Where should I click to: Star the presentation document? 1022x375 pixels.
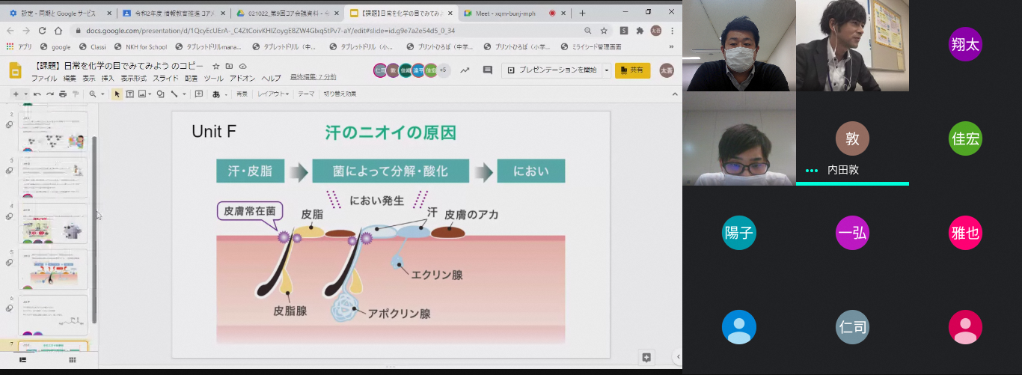pyautogui.click(x=216, y=66)
